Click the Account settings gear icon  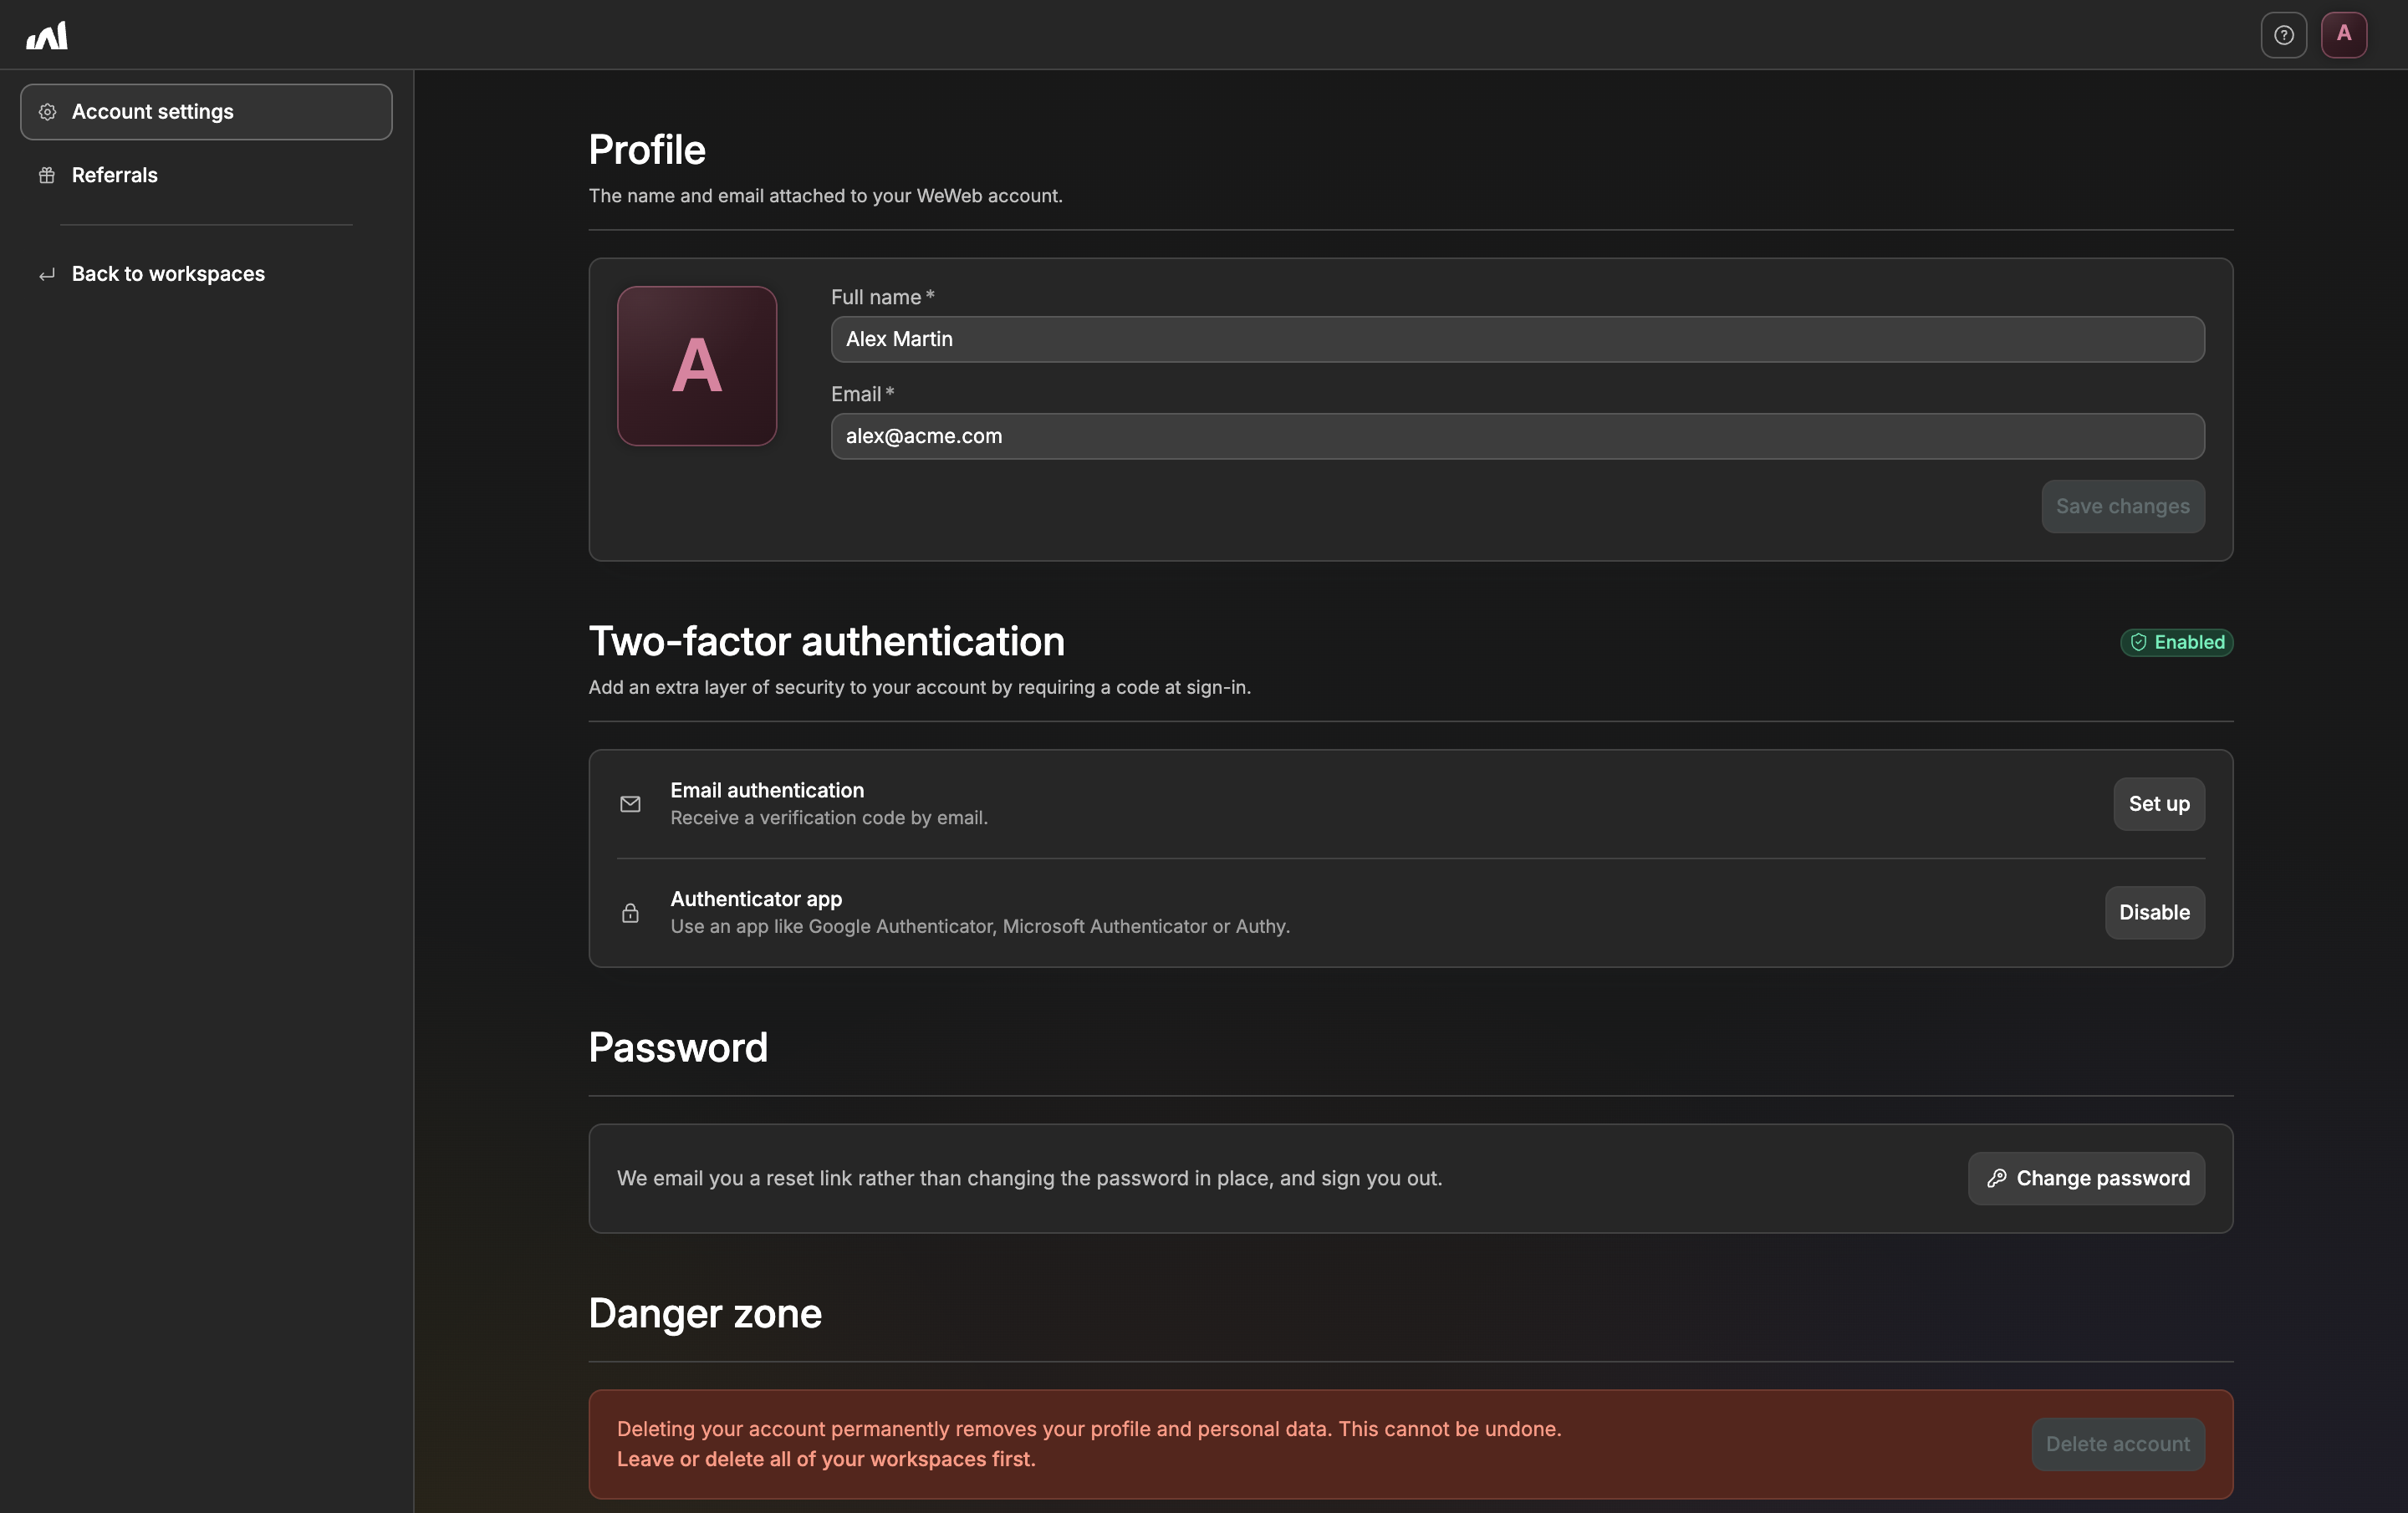pos(47,112)
